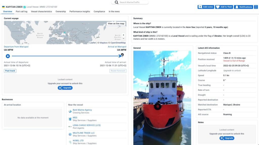259x145 pixels.
Task: Click the three-dot more options icon
Action: pos(256,7)
